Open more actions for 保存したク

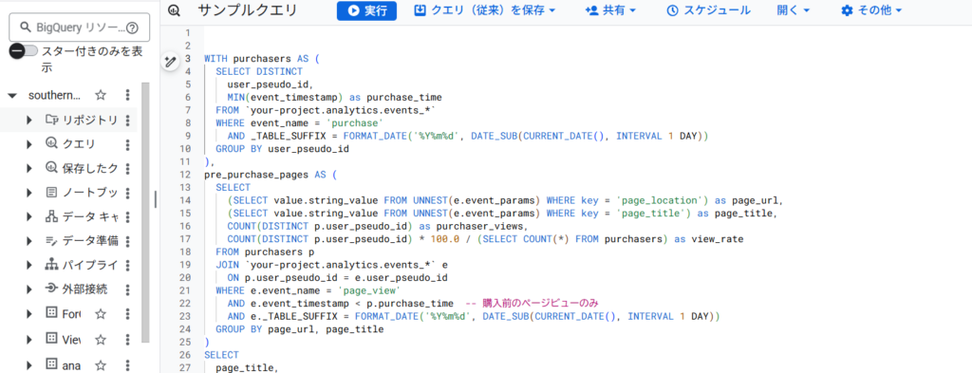[128, 169]
